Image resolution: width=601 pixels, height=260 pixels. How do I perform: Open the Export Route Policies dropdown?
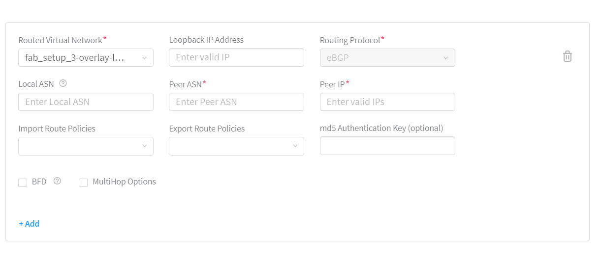tap(236, 146)
